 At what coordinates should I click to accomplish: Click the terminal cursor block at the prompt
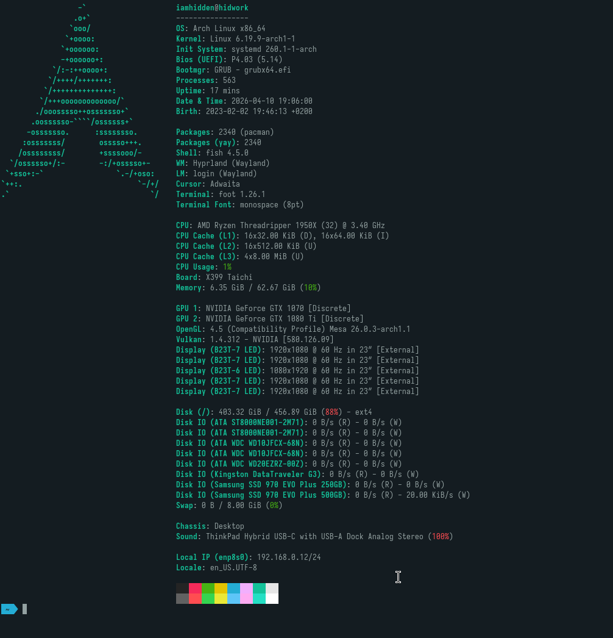[25, 609]
